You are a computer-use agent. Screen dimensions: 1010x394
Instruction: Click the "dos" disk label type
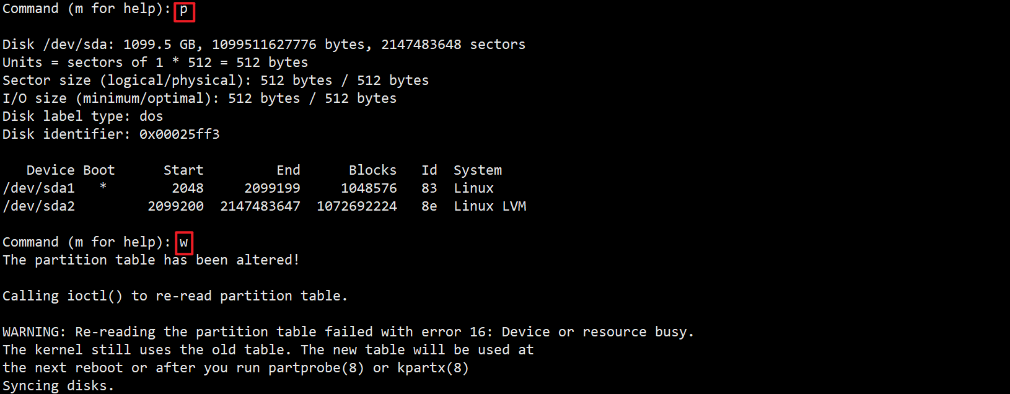(x=151, y=116)
